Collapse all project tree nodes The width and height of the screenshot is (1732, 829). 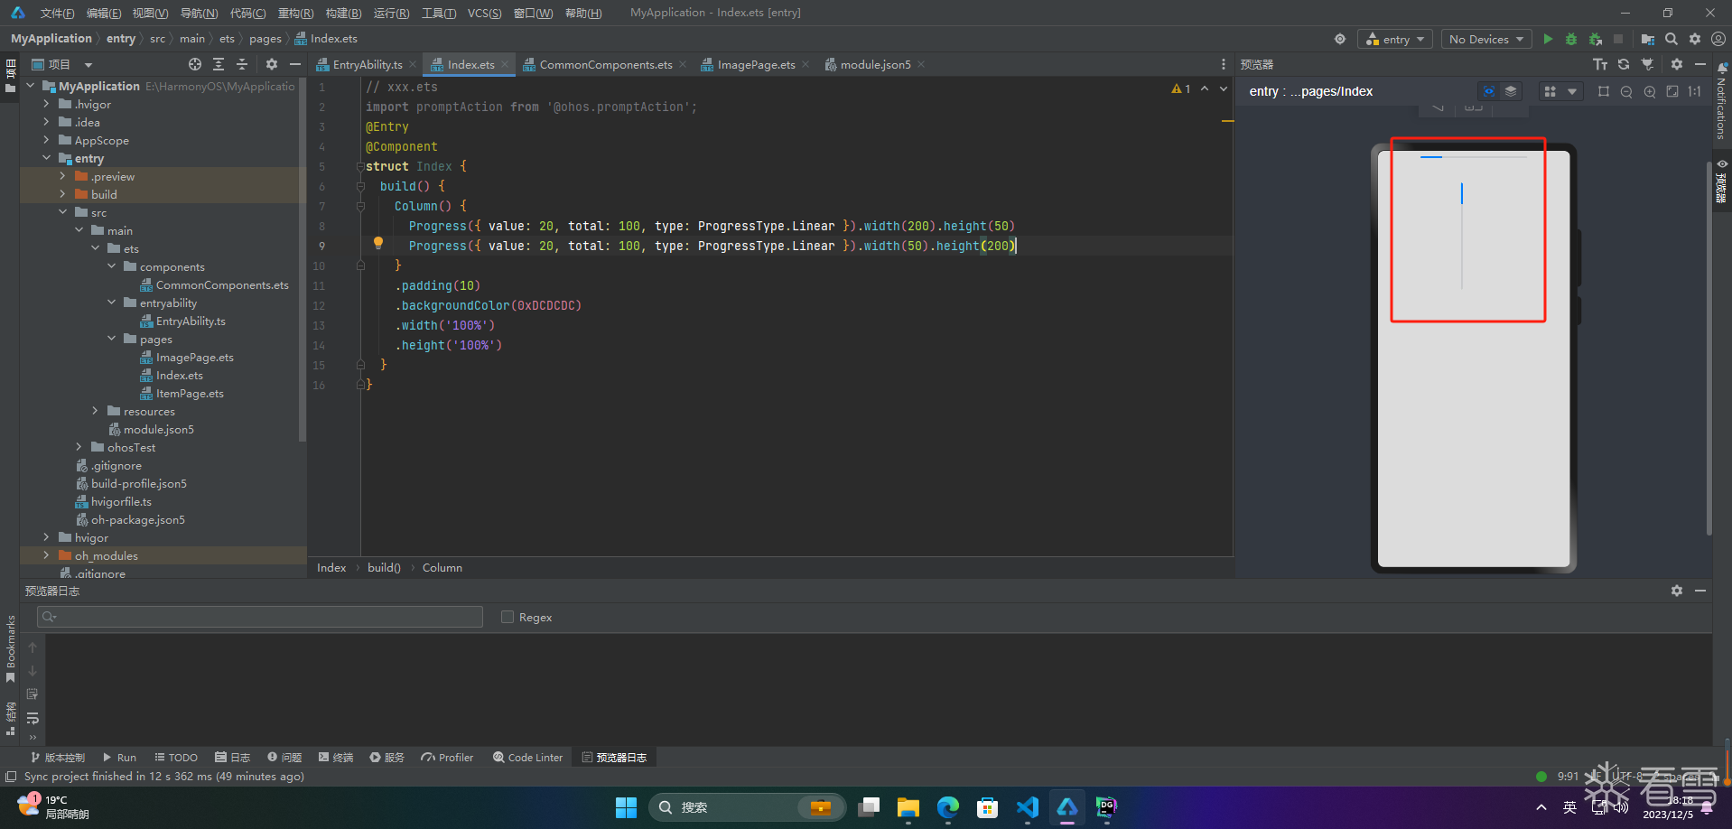pos(242,64)
